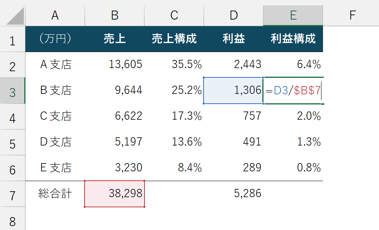This screenshot has height=230, width=379.
Task: Click the cell with 25.2%
Action: tap(174, 91)
